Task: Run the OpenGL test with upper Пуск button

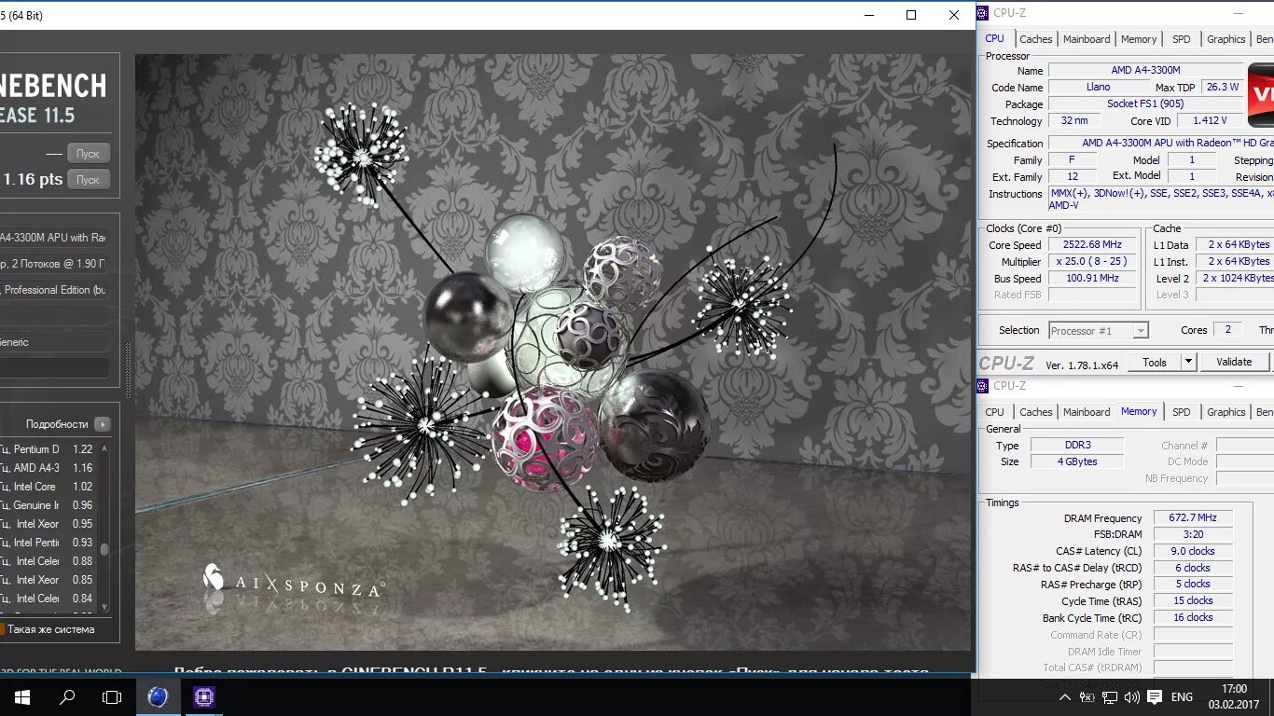Action: pyautogui.click(x=88, y=154)
